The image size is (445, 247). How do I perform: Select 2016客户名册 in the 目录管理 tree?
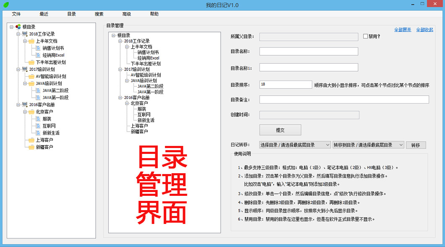pos(137,98)
